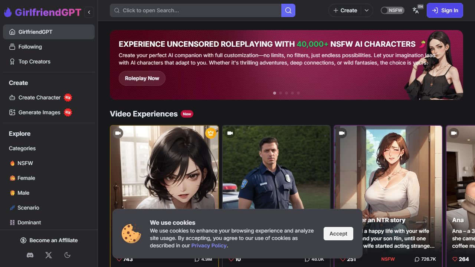Screen dimensions: 475x267
Task: Click the search input field
Action: pos(196,10)
